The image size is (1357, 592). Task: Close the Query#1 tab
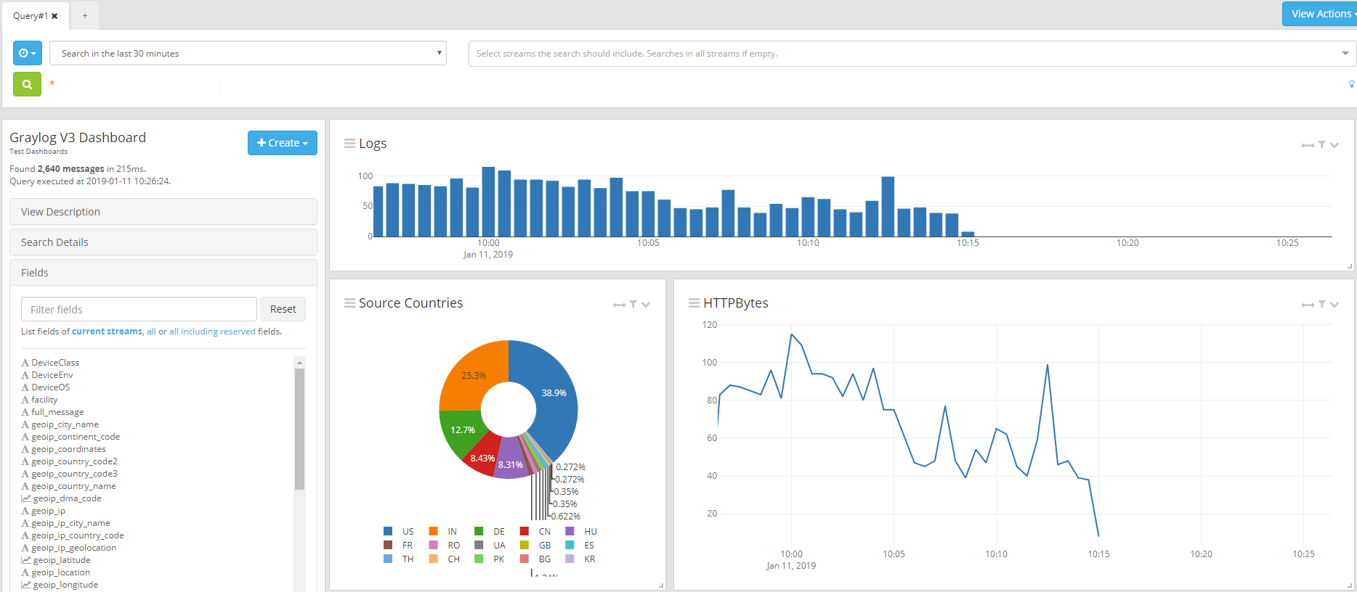54,16
